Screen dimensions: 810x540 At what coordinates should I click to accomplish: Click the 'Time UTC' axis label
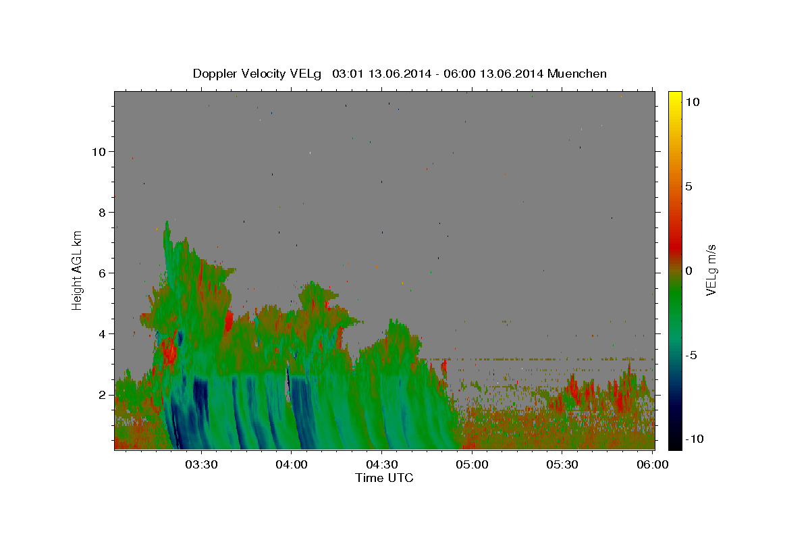[x=384, y=478]
